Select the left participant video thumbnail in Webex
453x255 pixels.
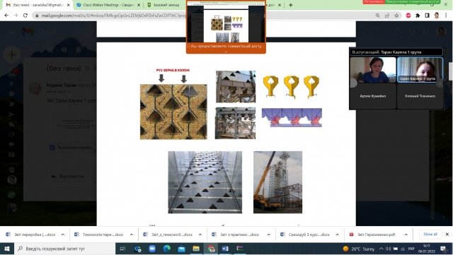tap(373, 70)
